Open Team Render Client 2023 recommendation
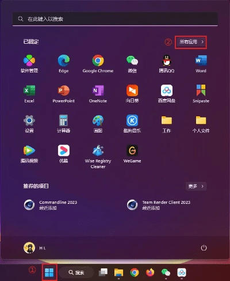Image resolution: width=230 pixels, height=281 pixels. tap(159, 205)
